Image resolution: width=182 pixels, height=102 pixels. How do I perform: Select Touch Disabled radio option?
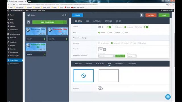pyautogui.click(x=115, y=27)
